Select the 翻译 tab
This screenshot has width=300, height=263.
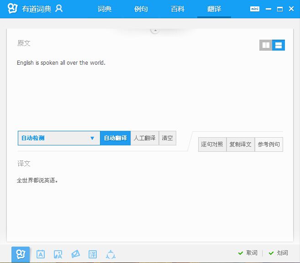[x=214, y=9]
